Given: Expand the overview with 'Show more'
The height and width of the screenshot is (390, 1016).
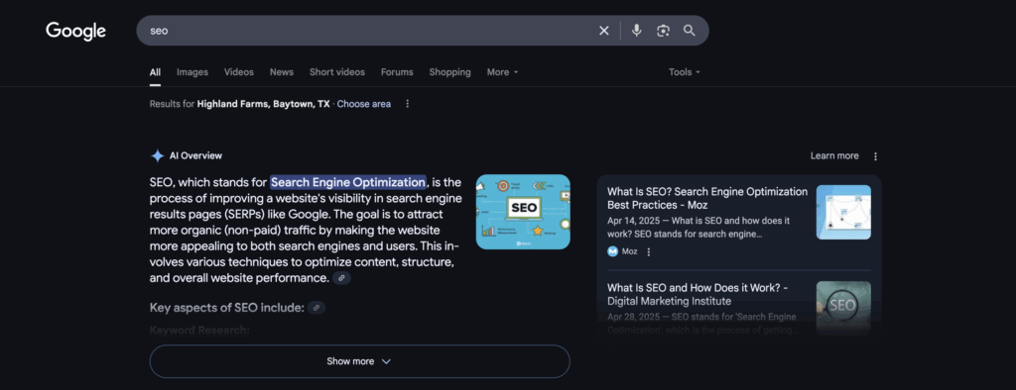Looking at the screenshot, I should pos(359,361).
